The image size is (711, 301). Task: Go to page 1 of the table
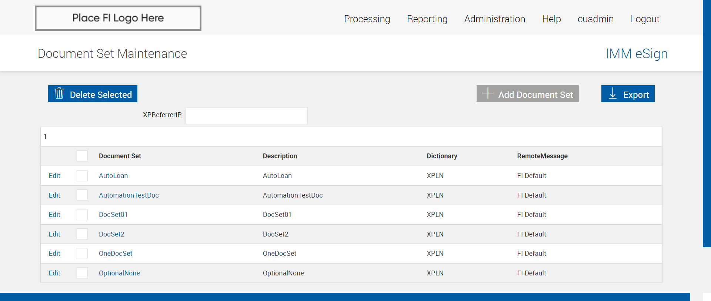(x=45, y=137)
